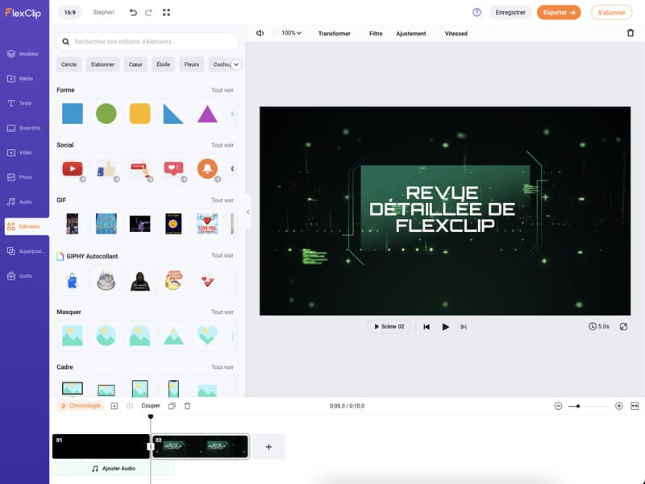The image size is (645, 484).
Task: Toggle the volume speaker icon
Action: click(260, 33)
